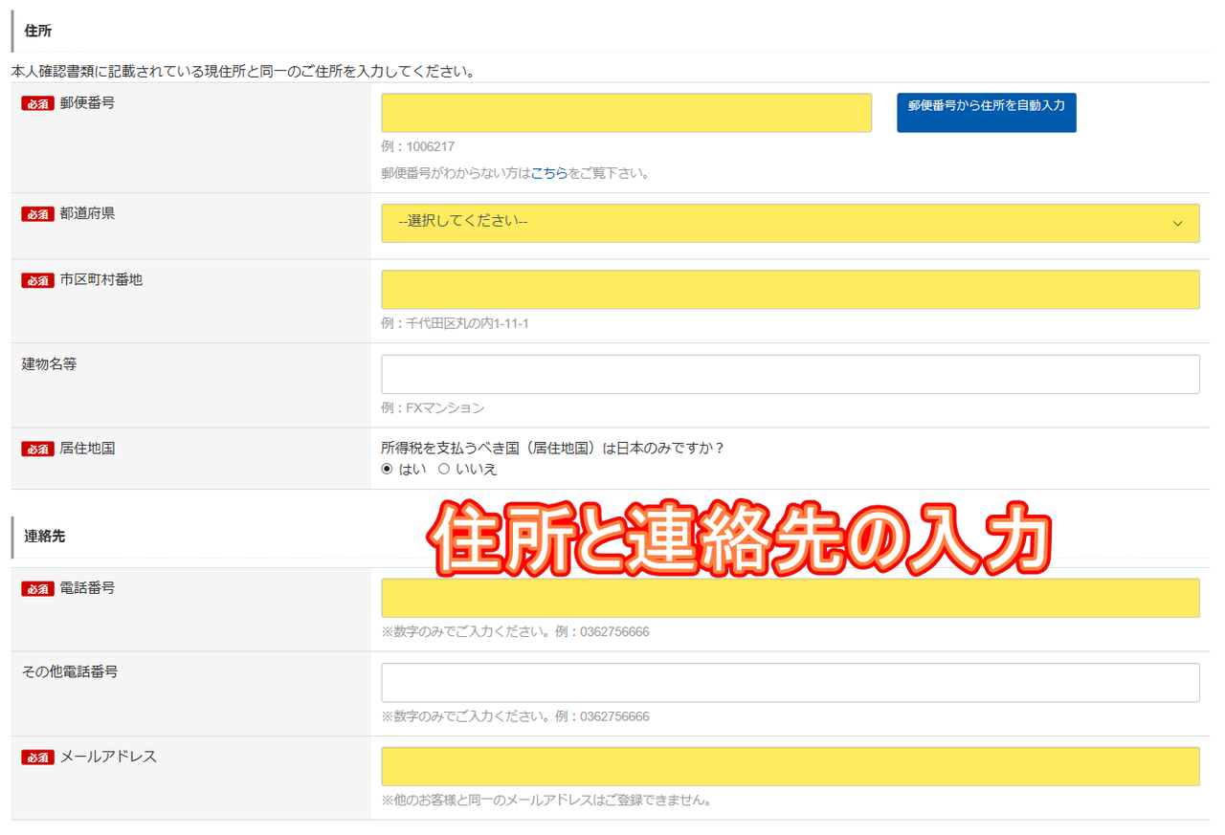Image resolution: width=1225 pixels, height=835 pixels.
Task: Click the 必須 badge beside 電話番号
Action: [x=37, y=589]
